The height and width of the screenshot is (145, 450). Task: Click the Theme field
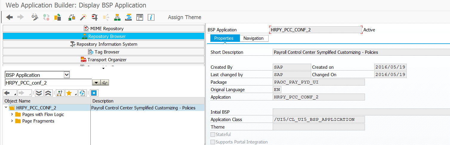[x=319, y=127]
